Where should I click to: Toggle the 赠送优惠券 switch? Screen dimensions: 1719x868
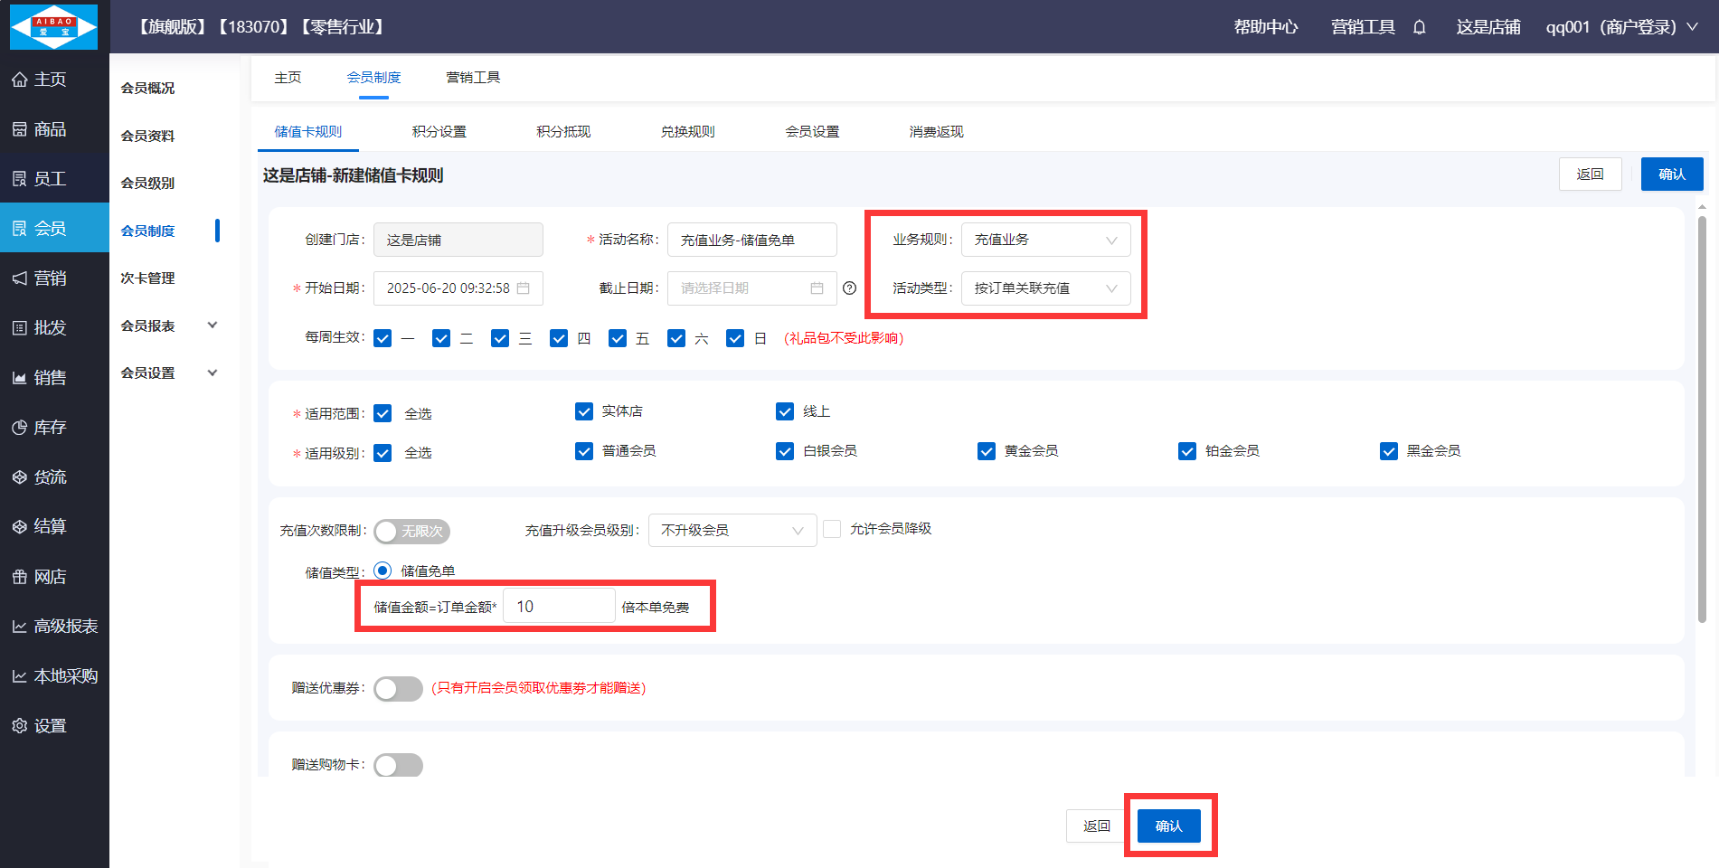pos(398,689)
